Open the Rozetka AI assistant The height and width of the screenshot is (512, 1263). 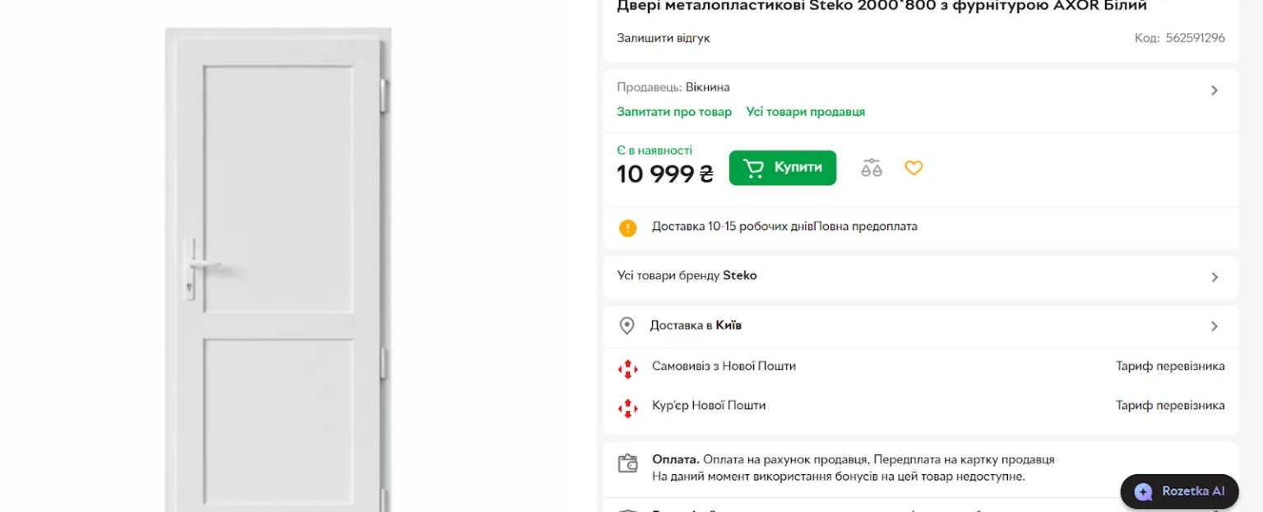click(1179, 491)
